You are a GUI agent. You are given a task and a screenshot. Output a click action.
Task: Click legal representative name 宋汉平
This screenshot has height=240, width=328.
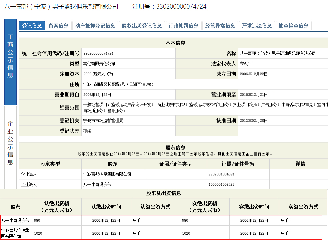246,64
